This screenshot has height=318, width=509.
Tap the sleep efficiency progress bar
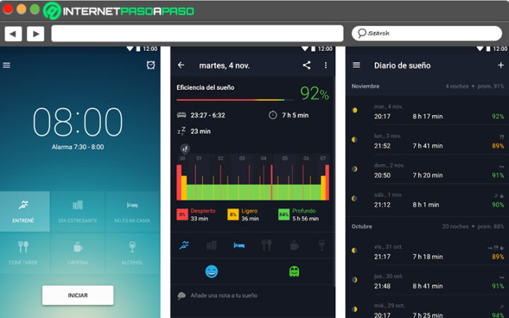pyautogui.click(x=235, y=100)
